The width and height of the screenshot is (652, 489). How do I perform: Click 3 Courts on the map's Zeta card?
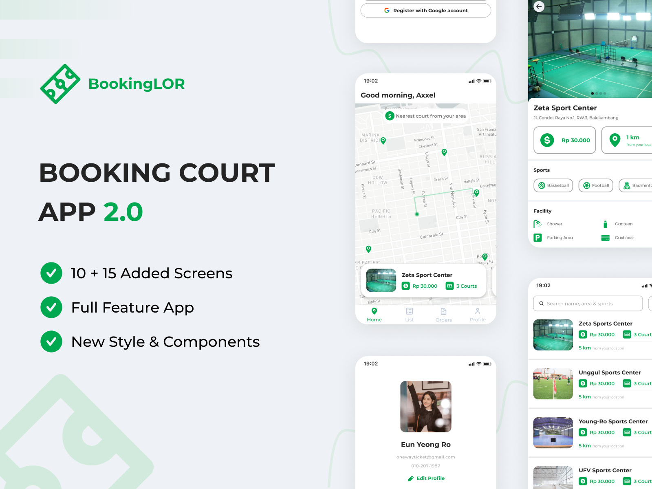tap(467, 286)
